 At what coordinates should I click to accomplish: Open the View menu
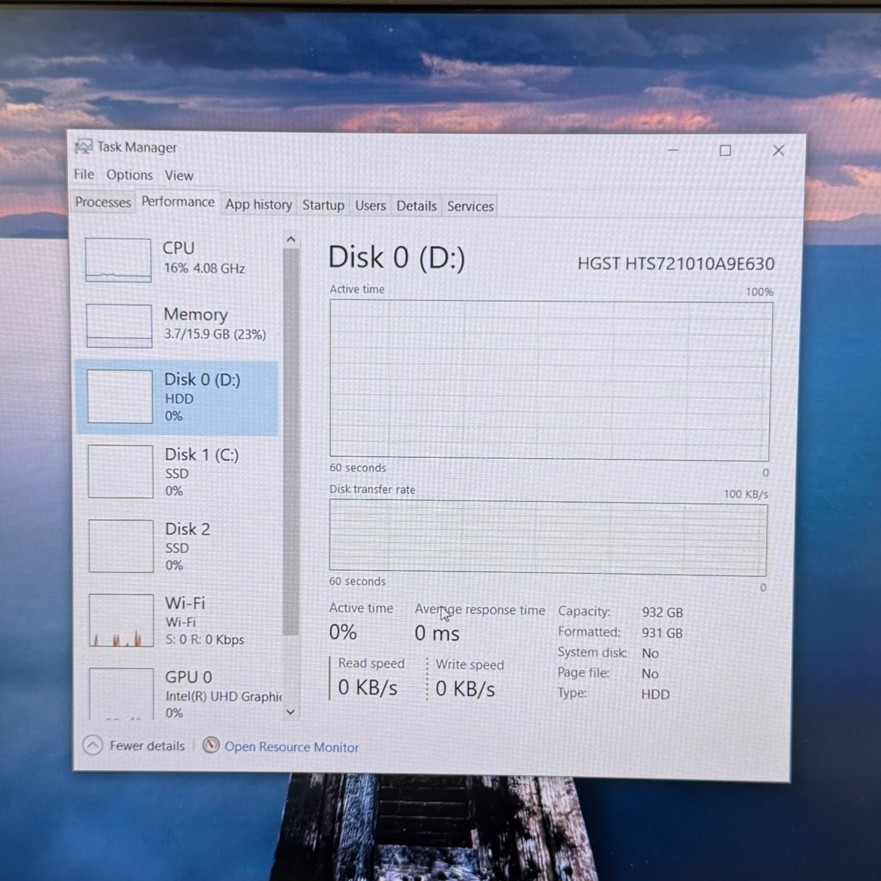tap(179, 176)
